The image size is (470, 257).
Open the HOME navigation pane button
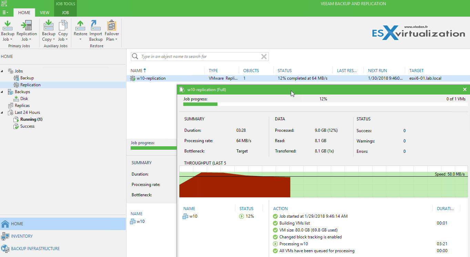[63, 224]
